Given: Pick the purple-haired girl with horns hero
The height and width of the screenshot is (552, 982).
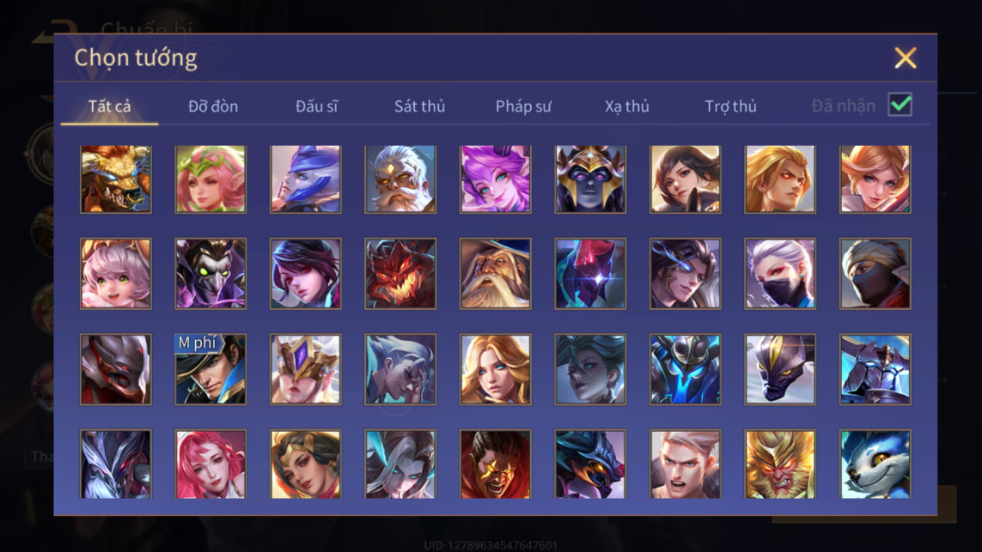Looking at the screenshot, I should [x=496, y=179].
